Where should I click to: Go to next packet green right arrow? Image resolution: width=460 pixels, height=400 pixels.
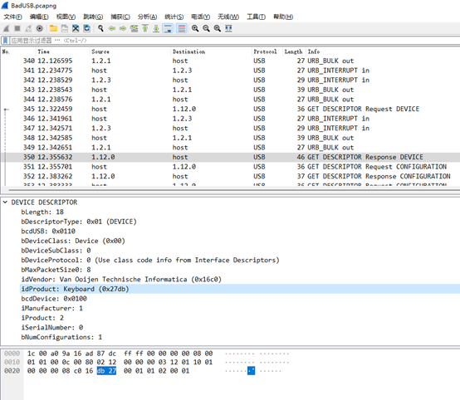coord(123,28)
